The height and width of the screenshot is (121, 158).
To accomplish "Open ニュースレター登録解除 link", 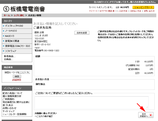I will click(x=14, y=114).
